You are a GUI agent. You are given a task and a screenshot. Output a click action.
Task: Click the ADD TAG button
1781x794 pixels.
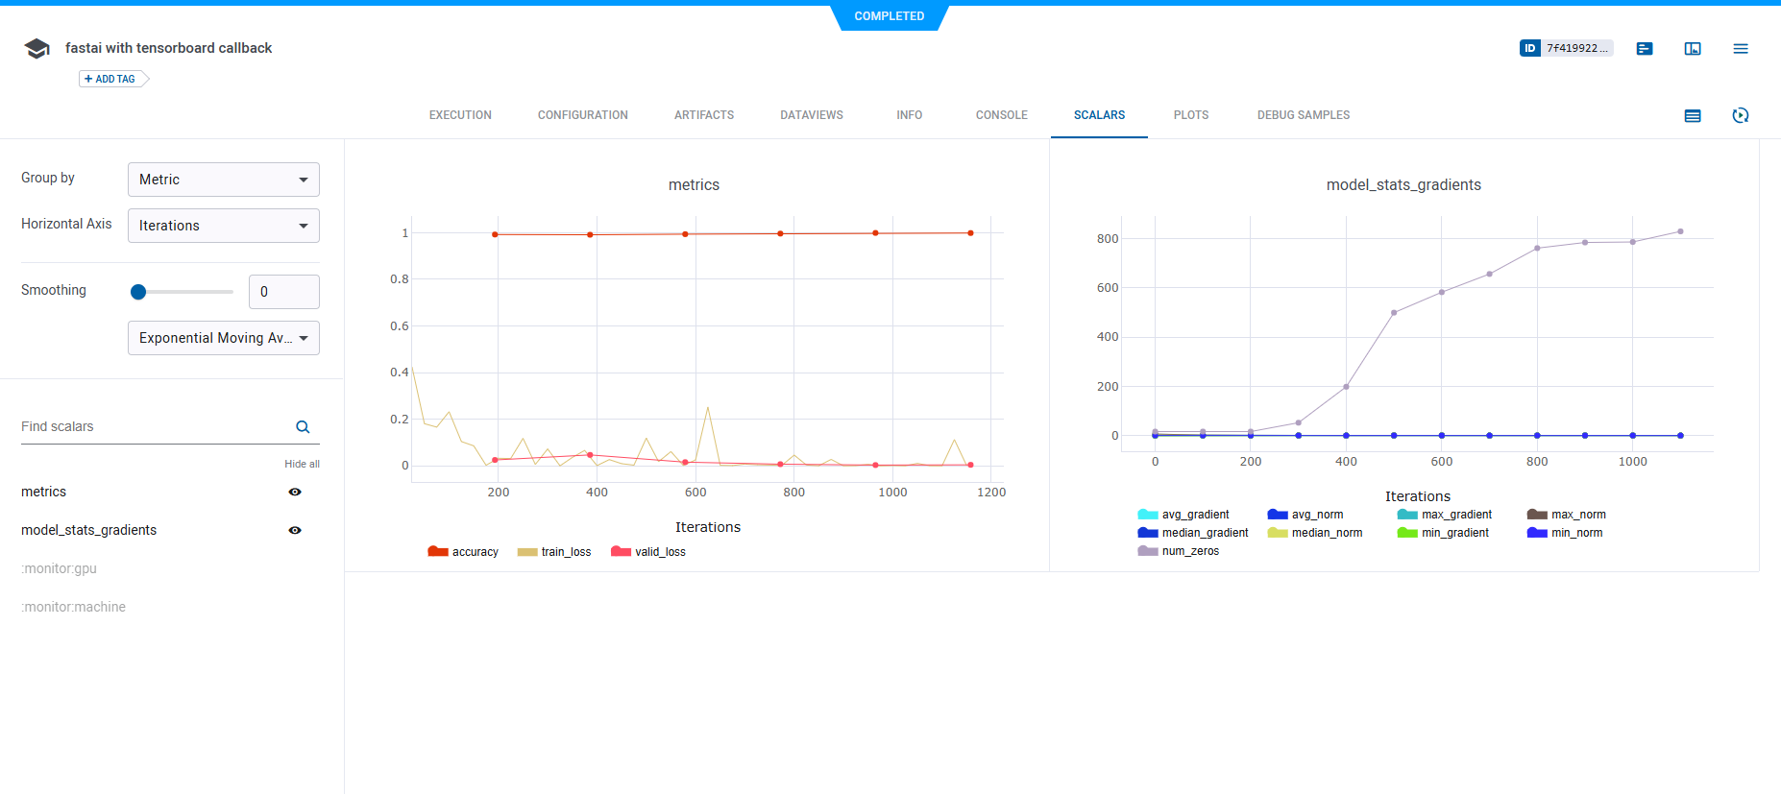click(110, 79)
